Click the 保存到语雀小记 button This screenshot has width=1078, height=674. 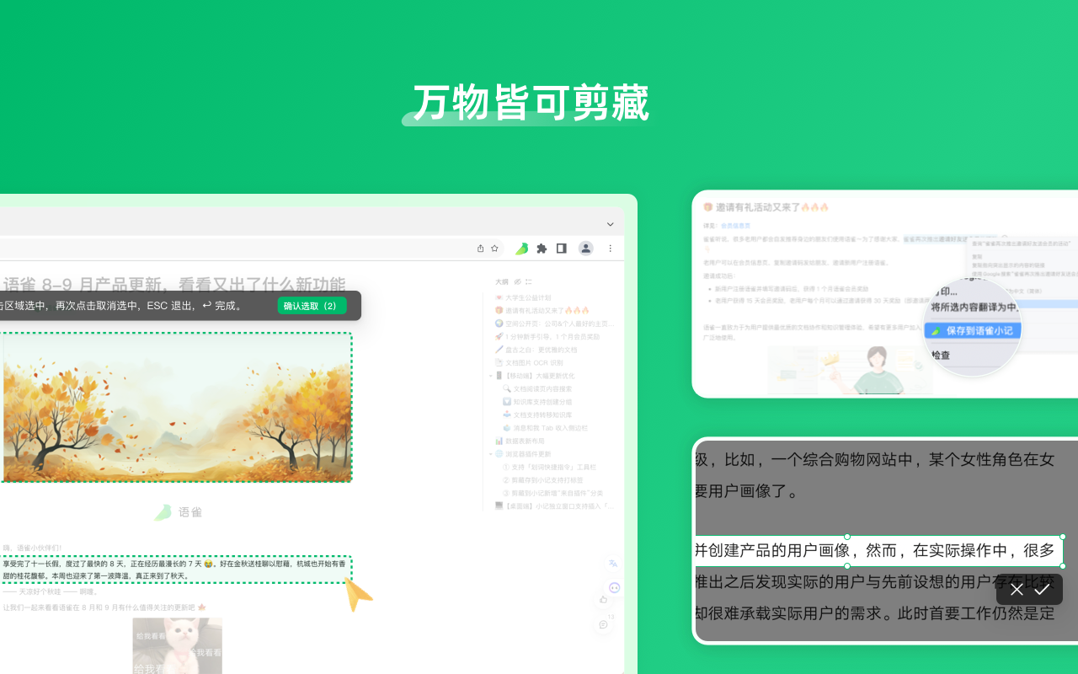coord(973,330)
